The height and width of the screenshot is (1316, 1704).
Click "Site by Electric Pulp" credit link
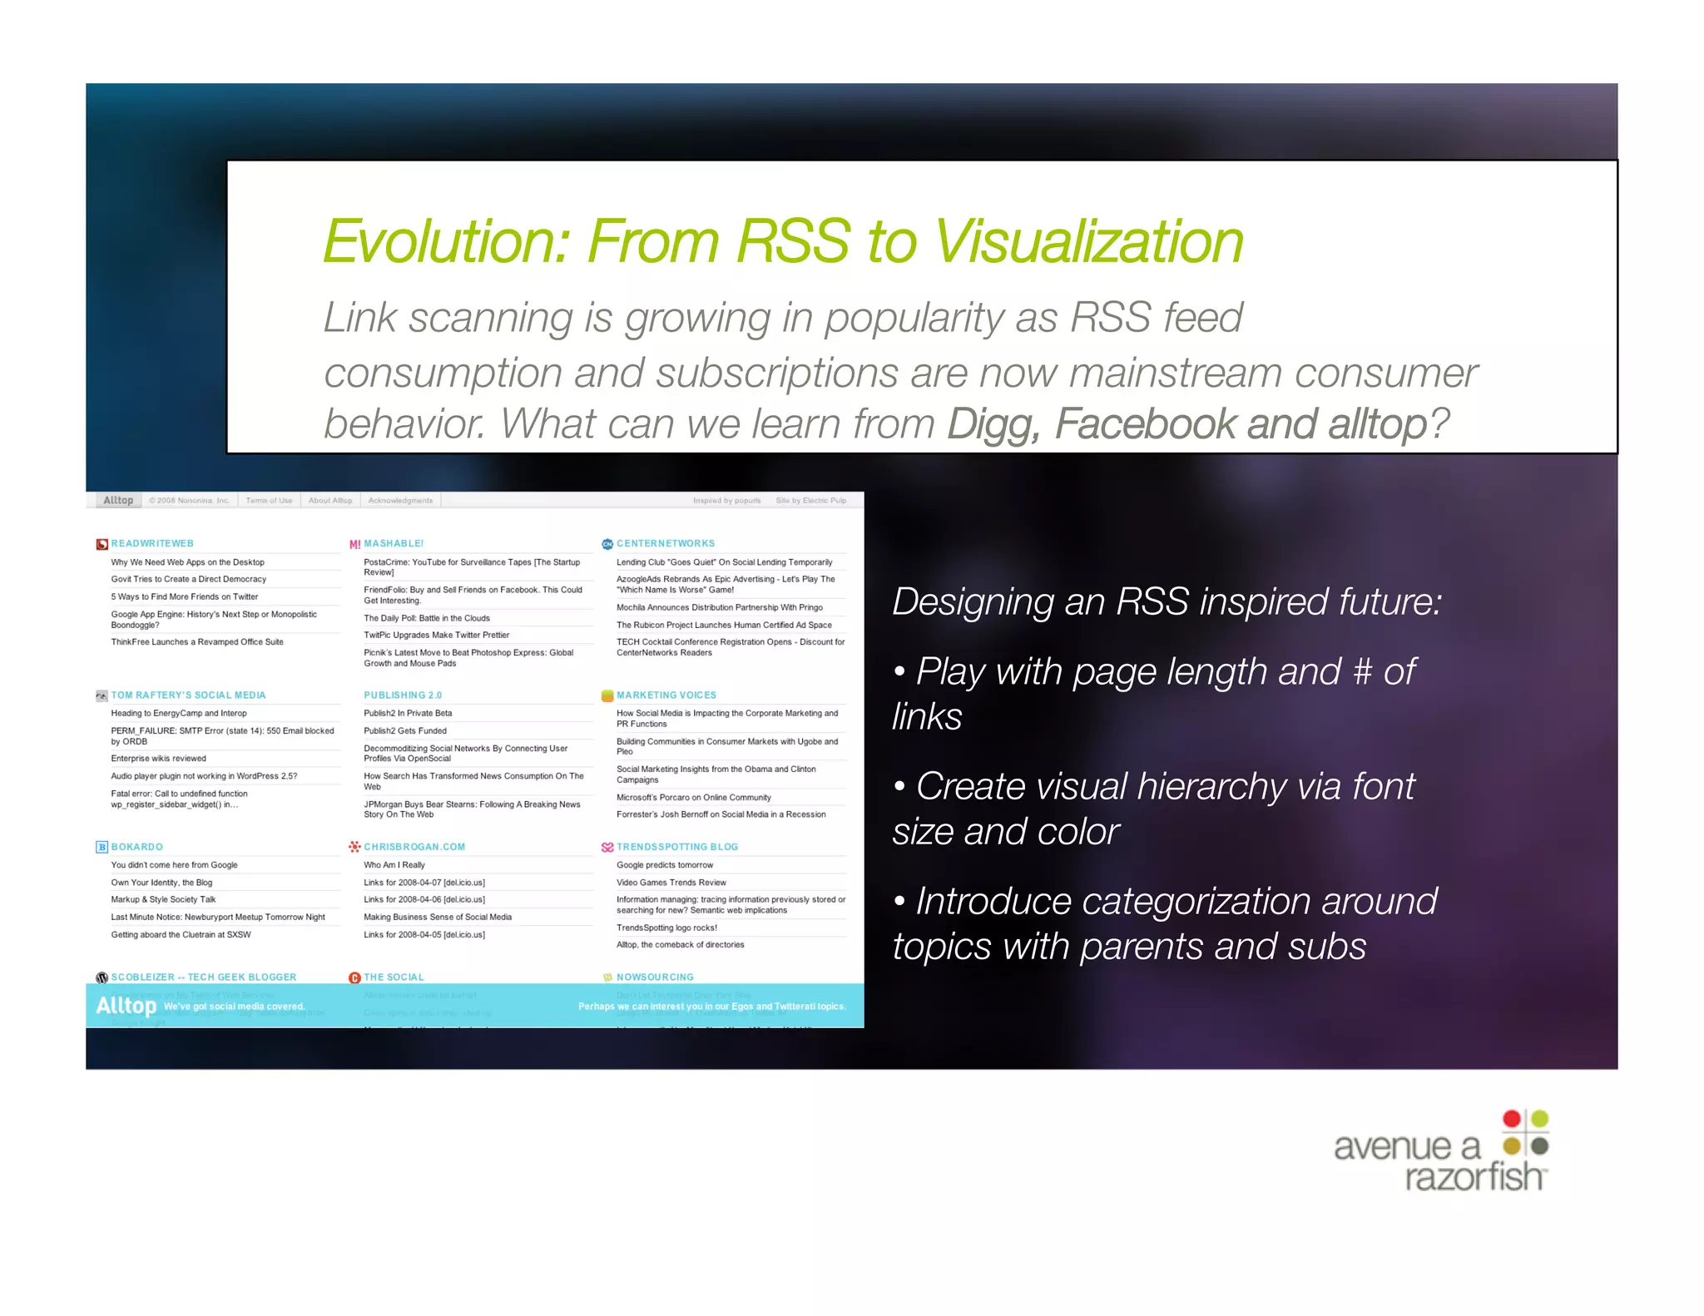[810, 501]
